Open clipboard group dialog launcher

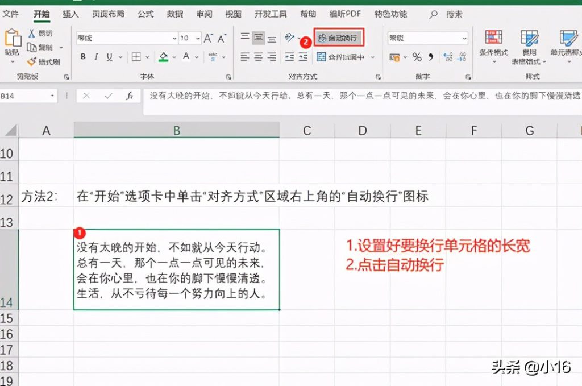pos(66,77)
